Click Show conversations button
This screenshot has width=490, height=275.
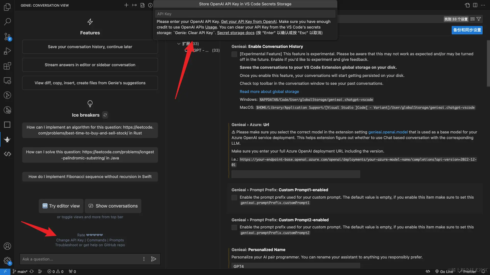[x=113, y=206]
